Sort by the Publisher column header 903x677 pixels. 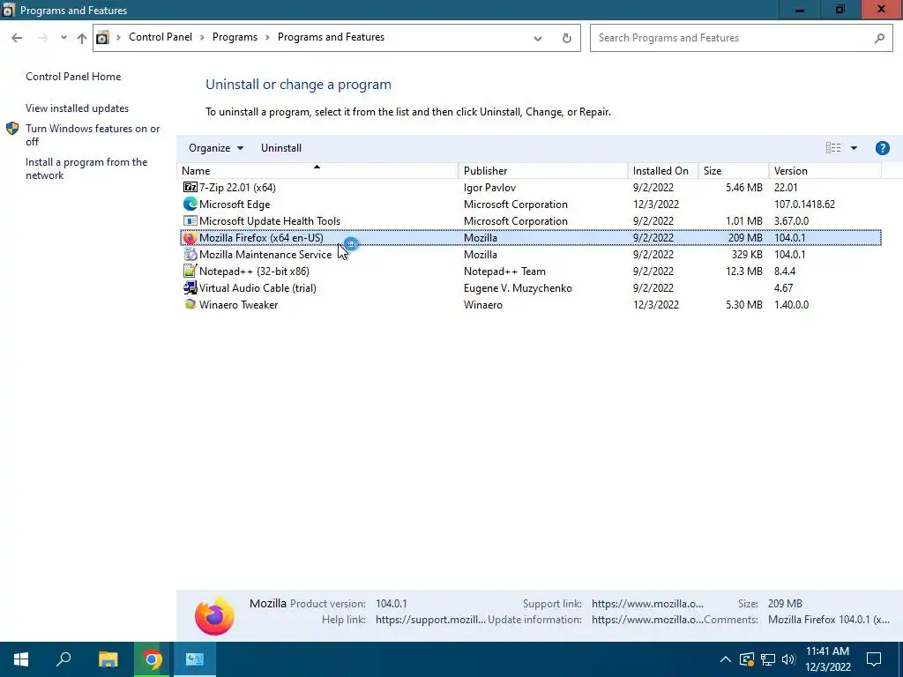pos(543,170)
